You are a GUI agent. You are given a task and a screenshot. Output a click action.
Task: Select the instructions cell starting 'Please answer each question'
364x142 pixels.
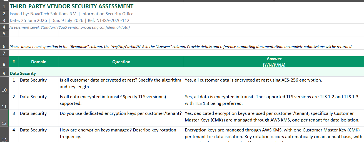click(181, 47)
